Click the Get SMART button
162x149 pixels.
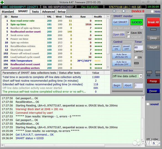tap(120, 22)
